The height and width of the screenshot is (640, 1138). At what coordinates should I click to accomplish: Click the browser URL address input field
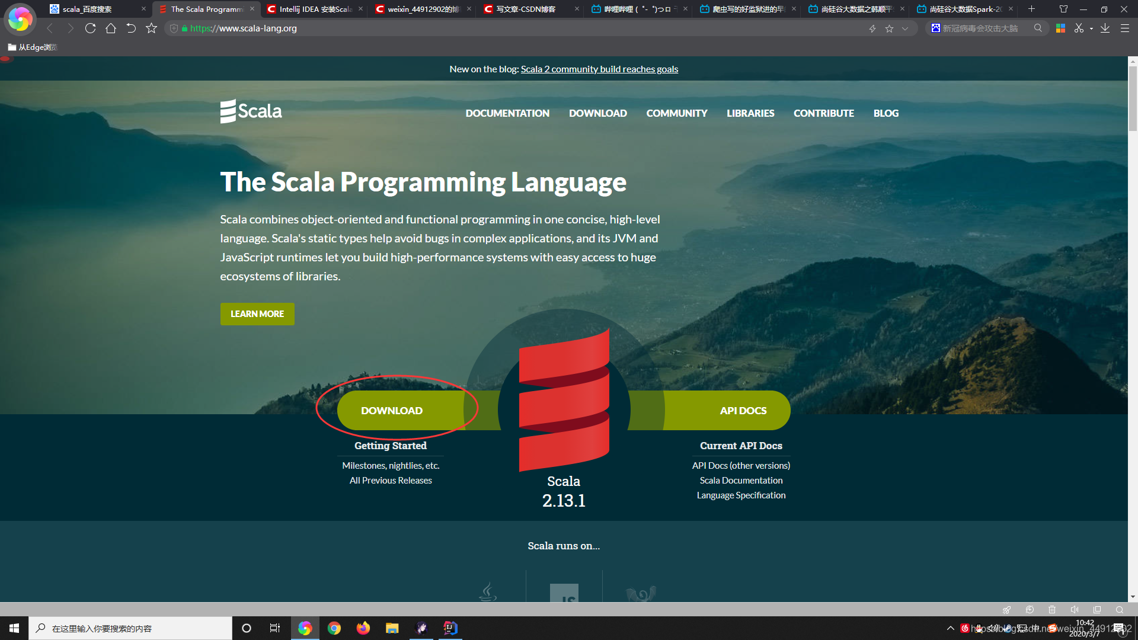515,28
